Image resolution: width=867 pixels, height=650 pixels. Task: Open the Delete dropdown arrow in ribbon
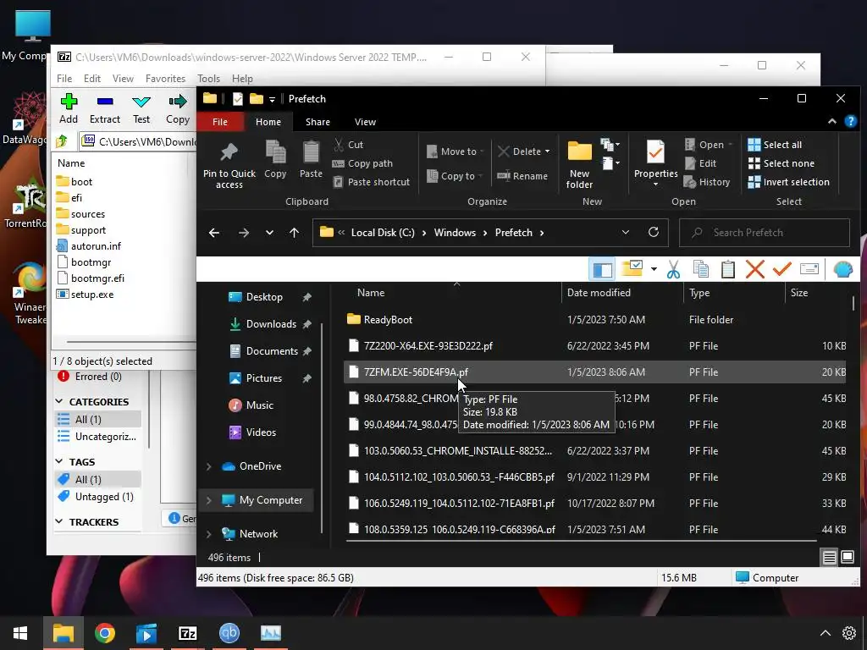pyautogui.click(x=548, y=151)
